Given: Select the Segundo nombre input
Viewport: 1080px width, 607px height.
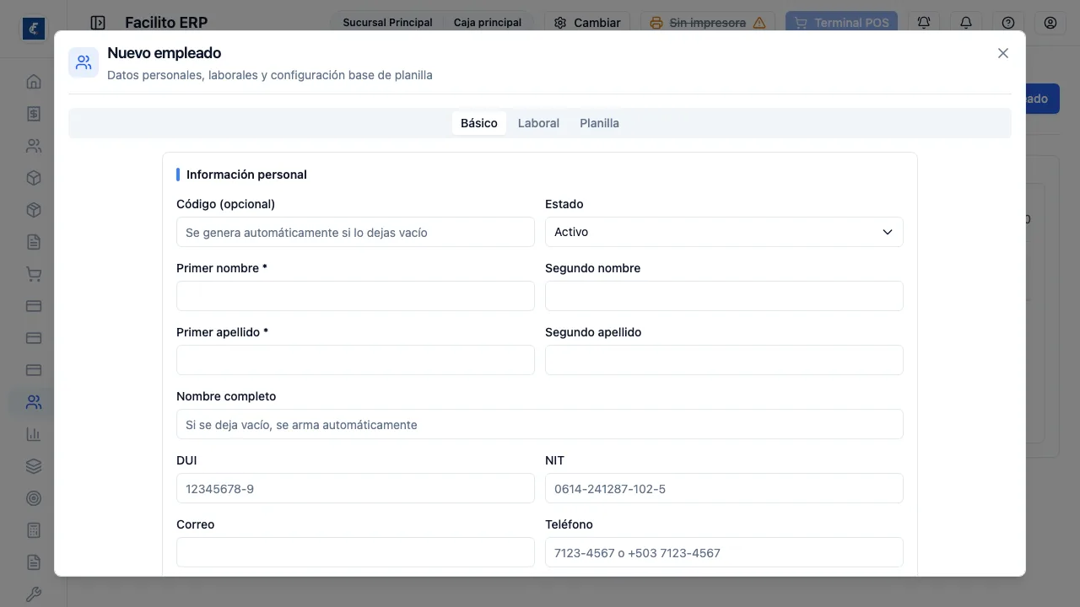Looking at the screenshot, I should point(724,296).
